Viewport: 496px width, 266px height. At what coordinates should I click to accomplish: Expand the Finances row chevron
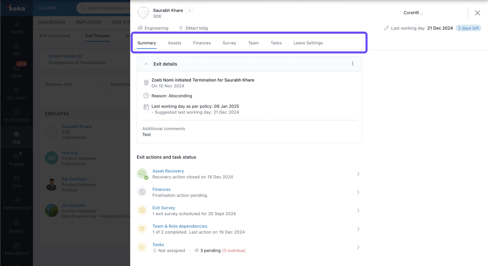tap(358, 192)
